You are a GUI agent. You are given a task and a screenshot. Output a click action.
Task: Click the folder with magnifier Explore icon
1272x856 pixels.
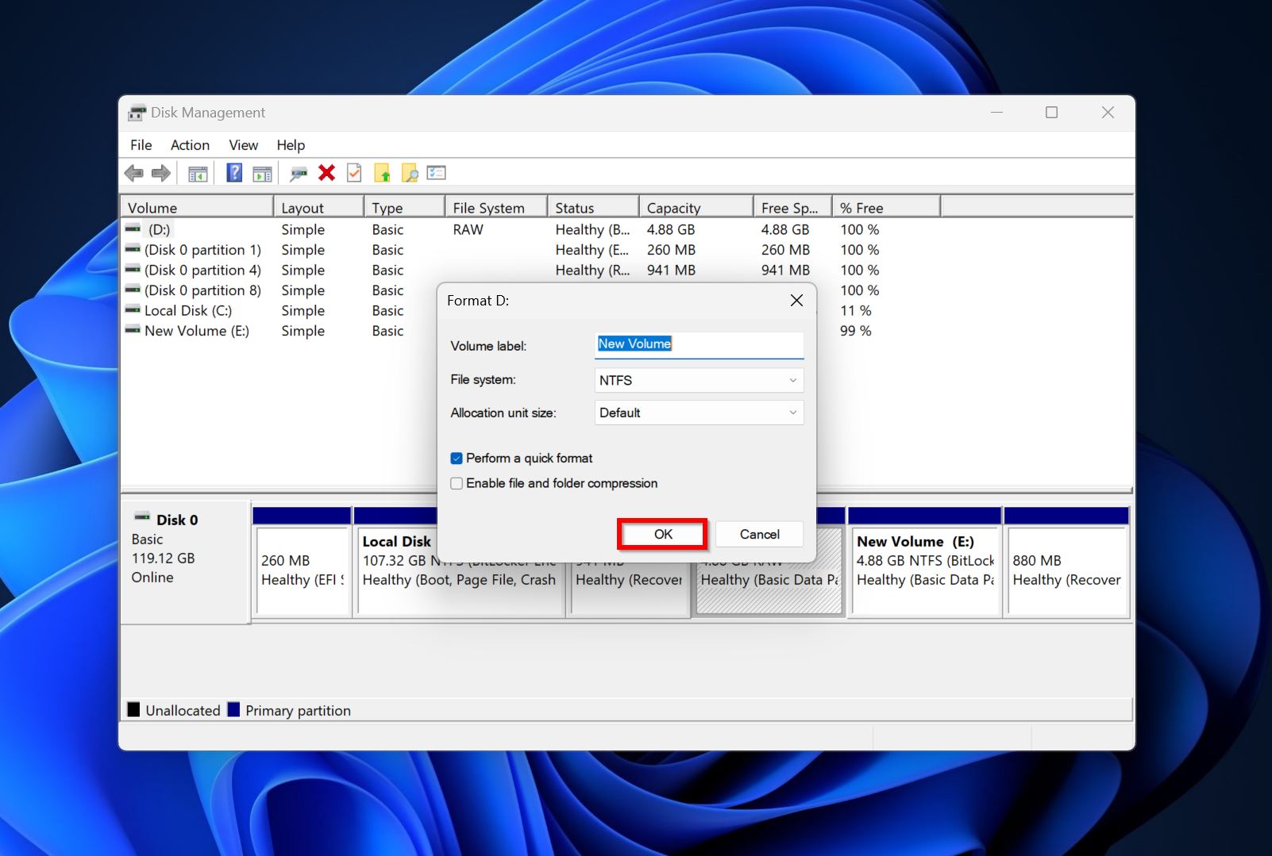click(410, 172)
